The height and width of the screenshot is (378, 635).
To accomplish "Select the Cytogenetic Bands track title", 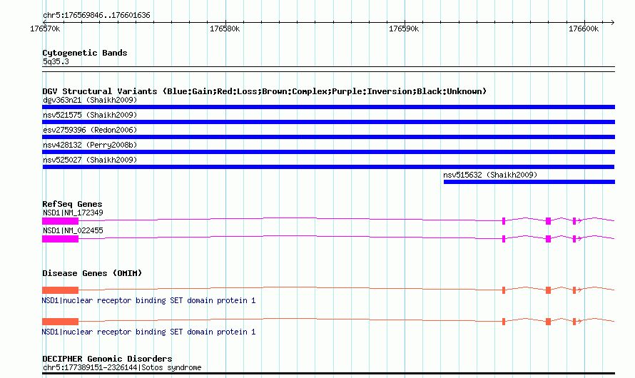I will 85,53.
